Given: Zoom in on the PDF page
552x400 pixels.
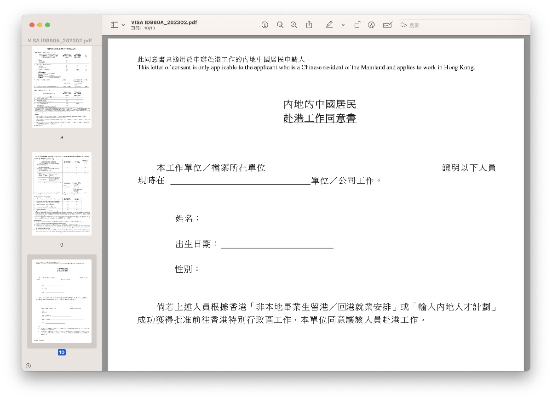Looking at the screenshot, I should click(293, 25).
